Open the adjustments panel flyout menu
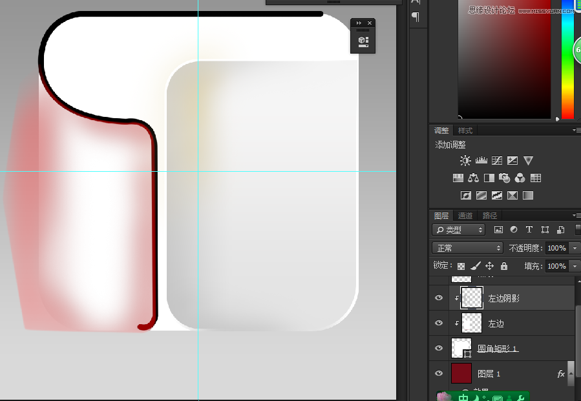Image resolution: width=581 pixels, height=401 pixels. coord(576,130)
